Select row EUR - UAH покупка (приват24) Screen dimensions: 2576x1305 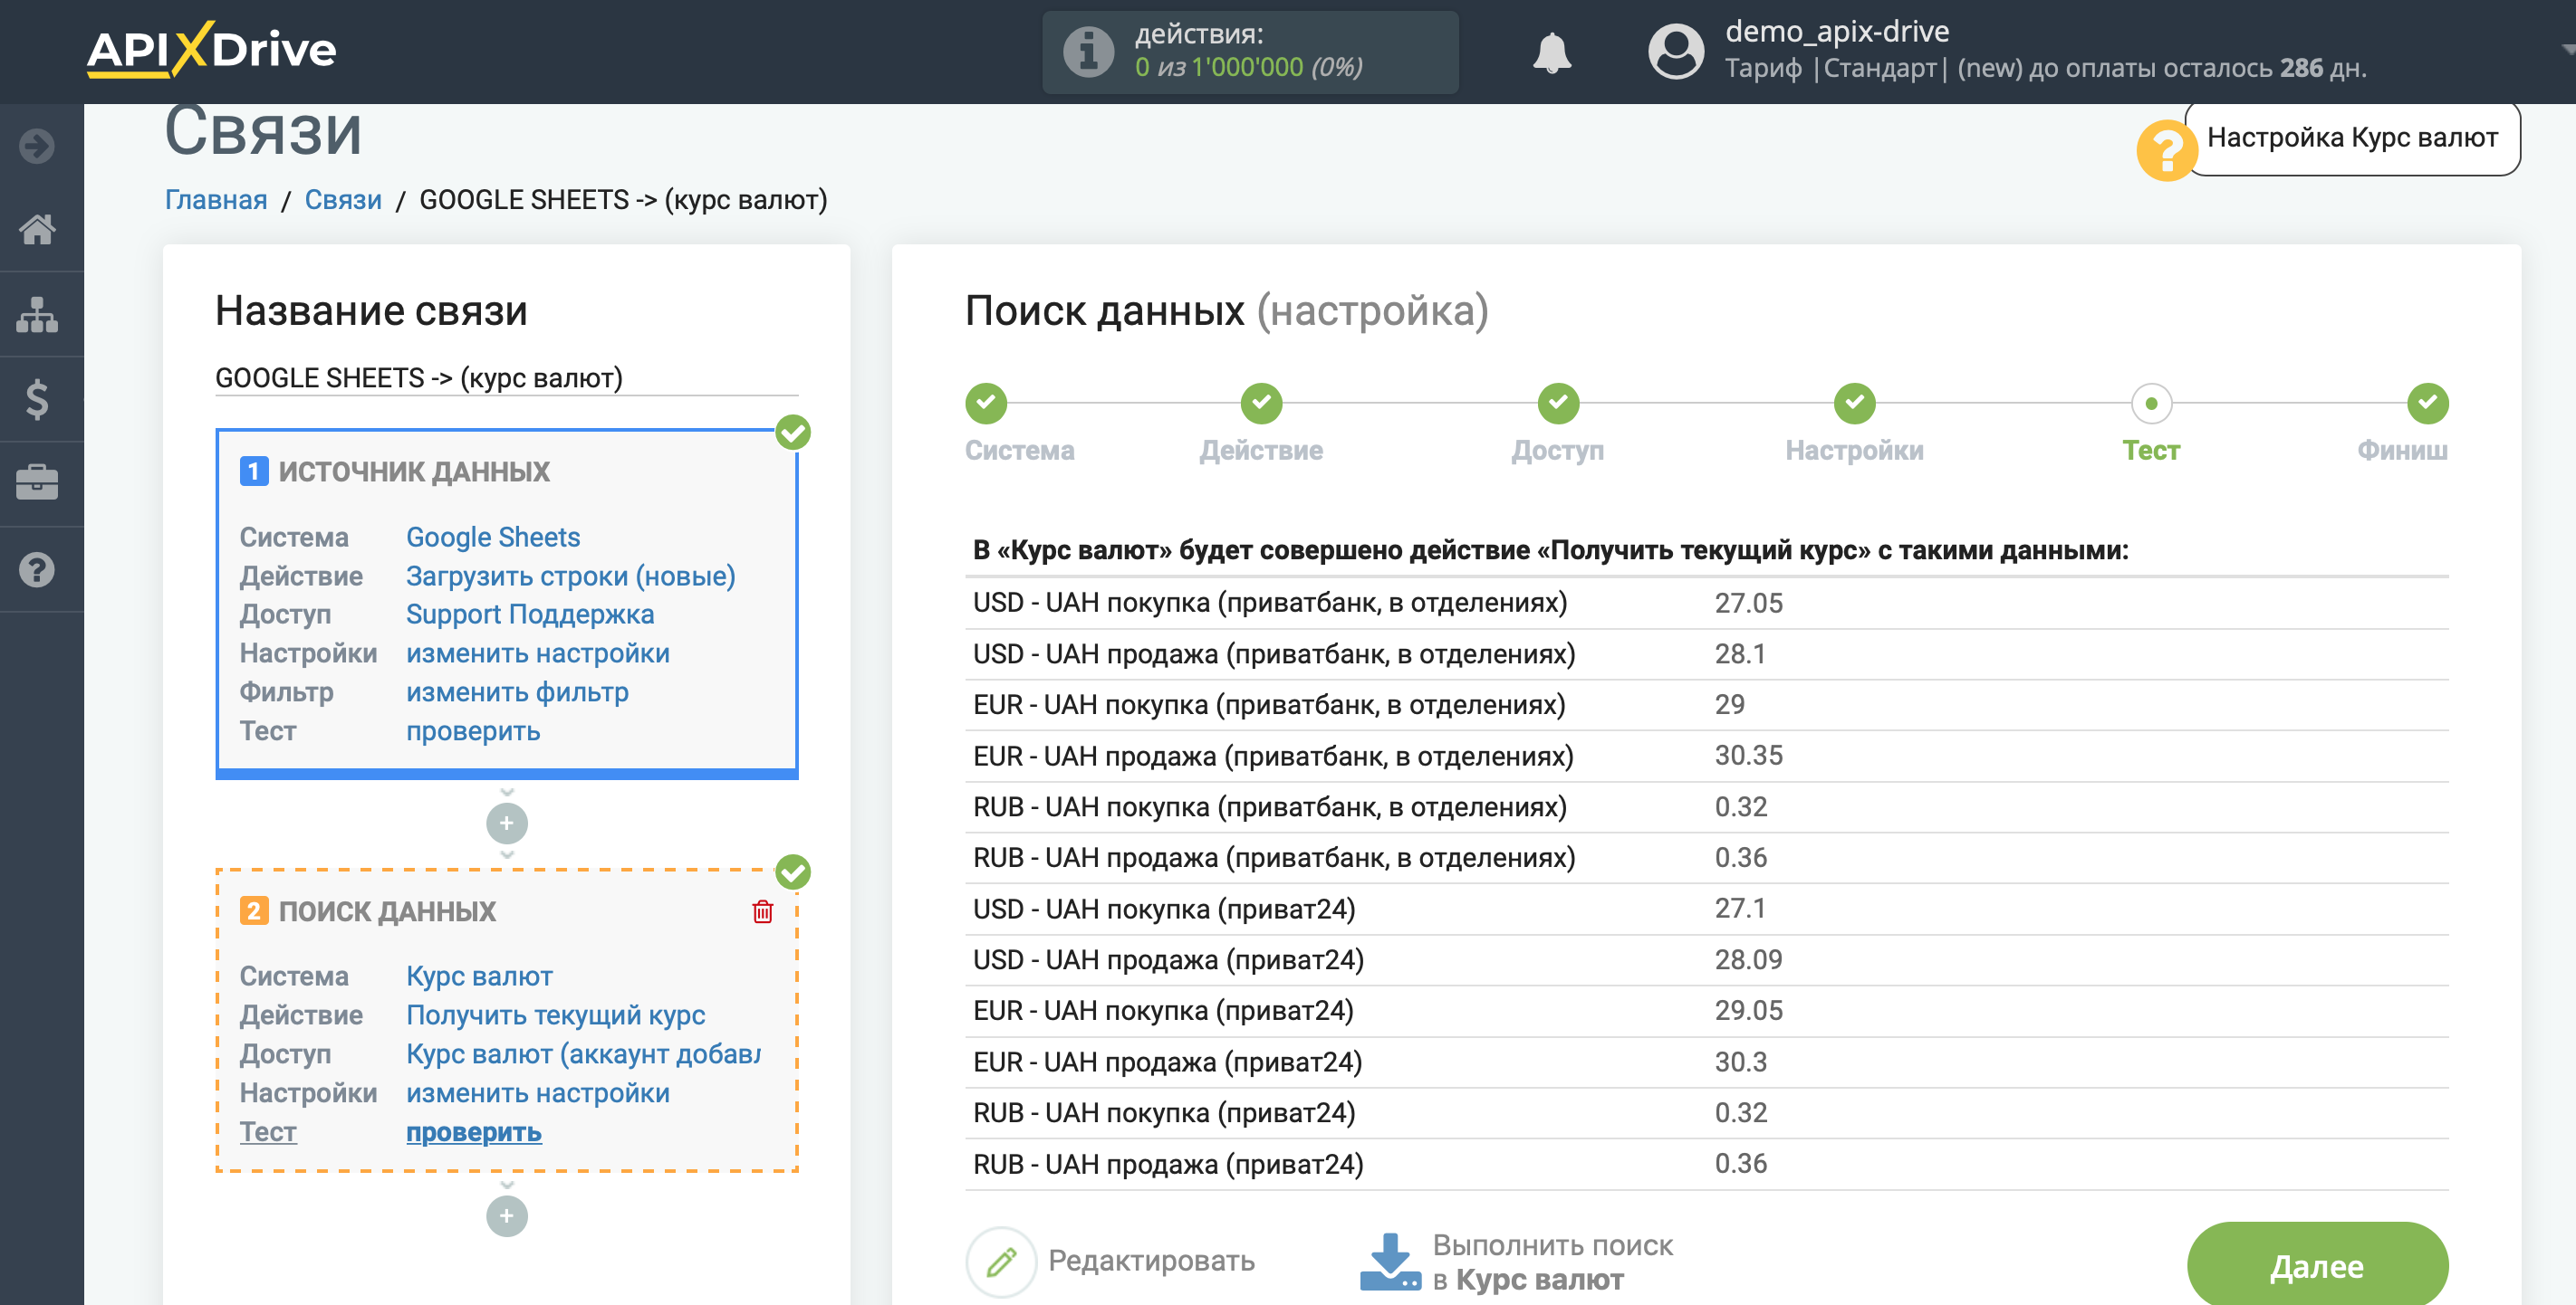tap(1706, 1010)
